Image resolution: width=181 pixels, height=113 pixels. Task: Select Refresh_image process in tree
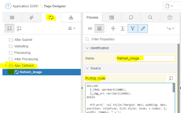pyautogui.click(x=31, y=72)
